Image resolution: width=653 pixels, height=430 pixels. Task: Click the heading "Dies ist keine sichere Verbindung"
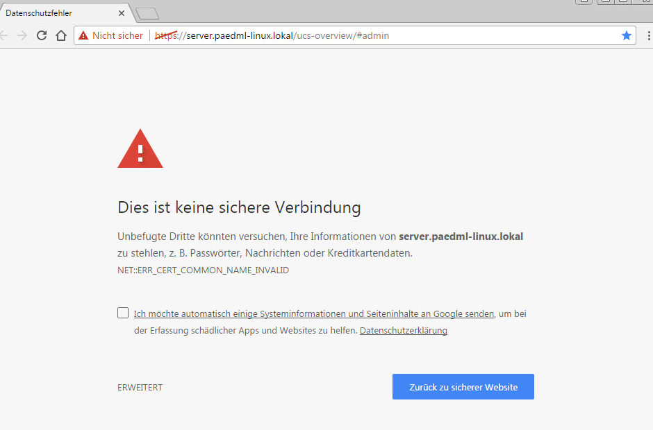tap(239, 207)
